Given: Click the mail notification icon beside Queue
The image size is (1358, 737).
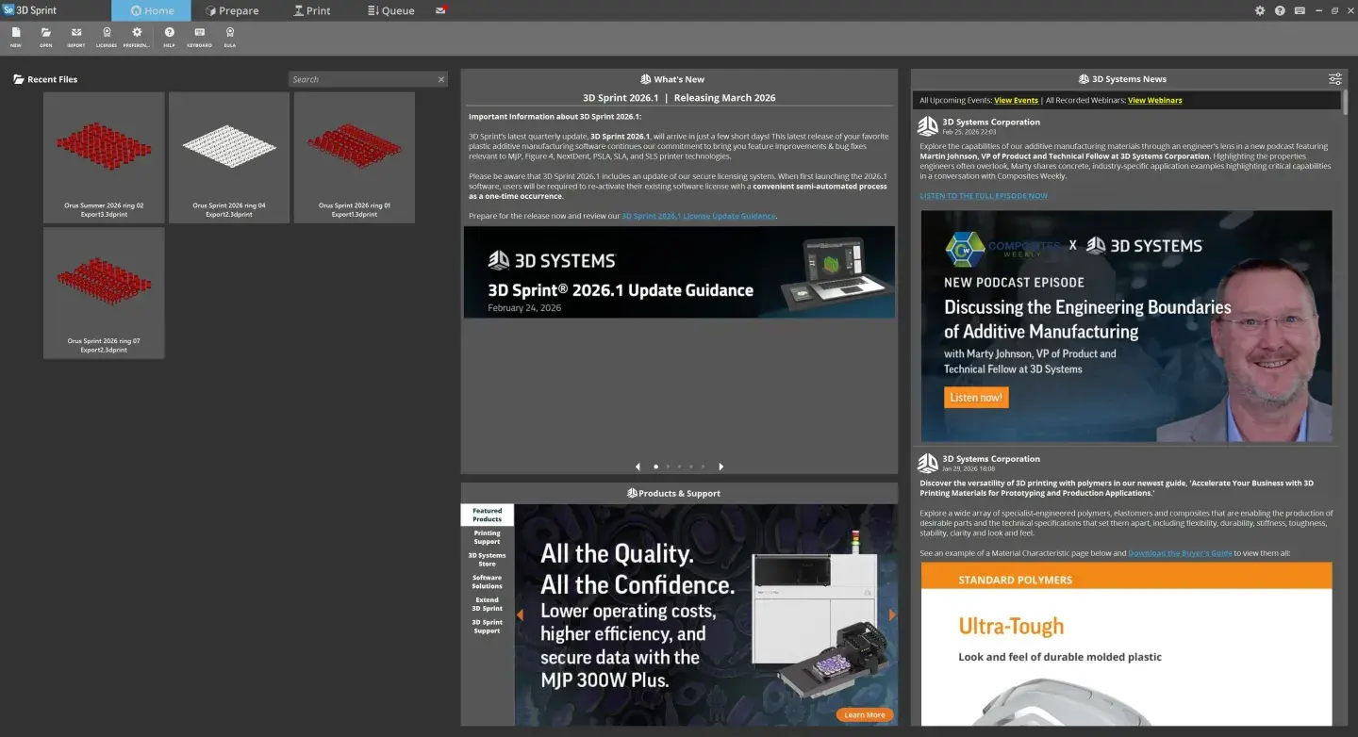Looking at the screenshot, I should click(441, 10).
